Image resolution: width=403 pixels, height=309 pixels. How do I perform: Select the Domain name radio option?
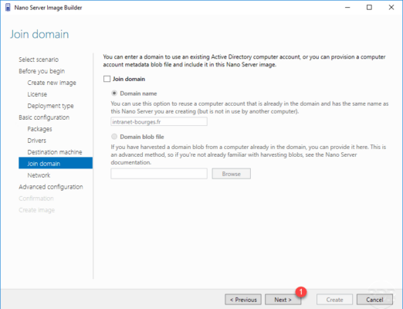point(114,93)
